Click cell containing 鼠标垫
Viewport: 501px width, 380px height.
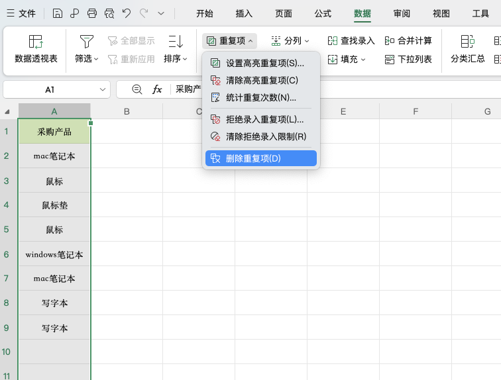coord(54,205)
